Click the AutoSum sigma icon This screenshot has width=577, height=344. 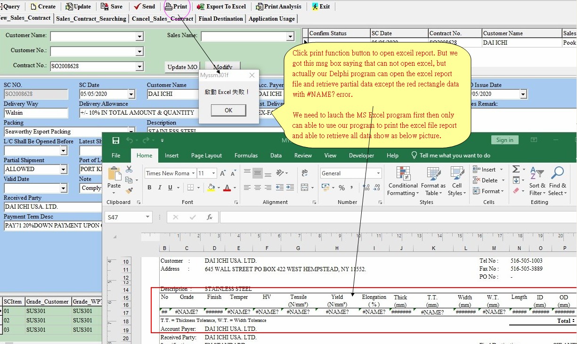pyautogui.click(x=516, y=169)
